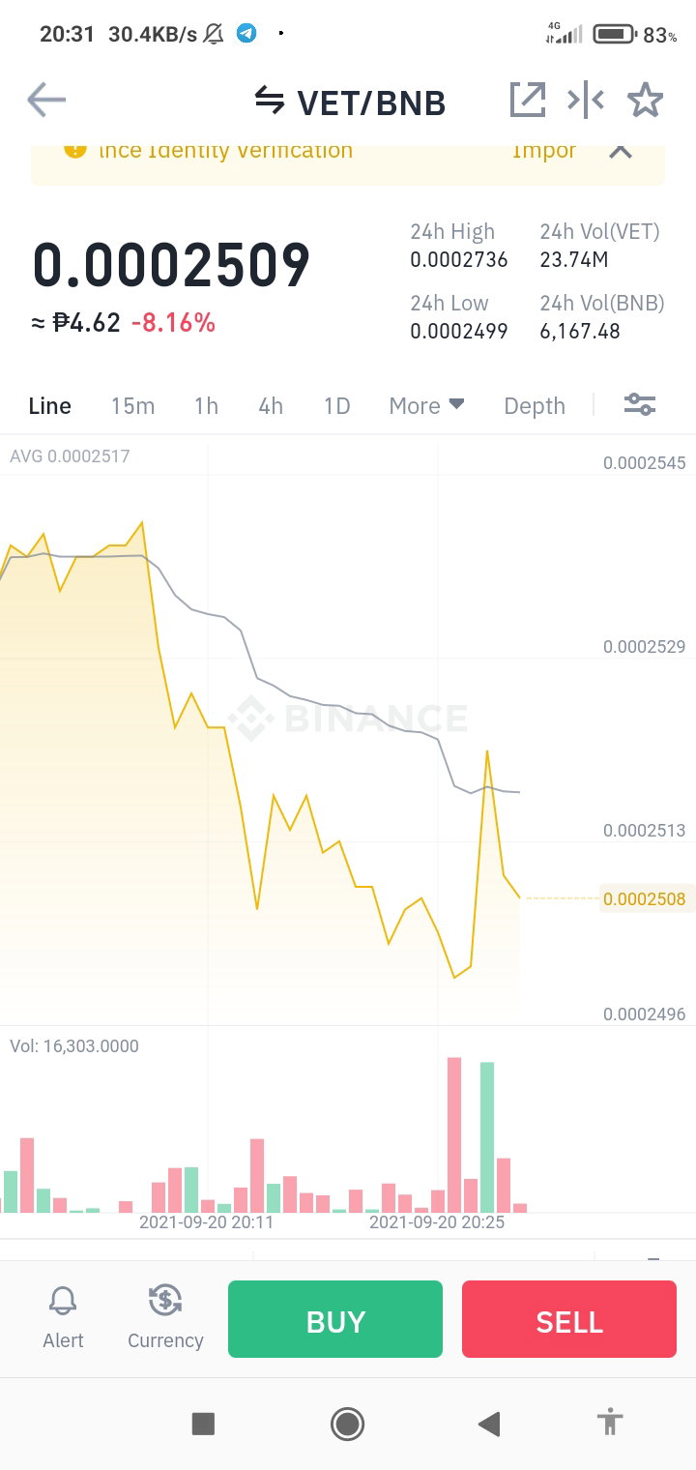
Task: Switch chart to 1h interval
Action: tap(206, 406)
